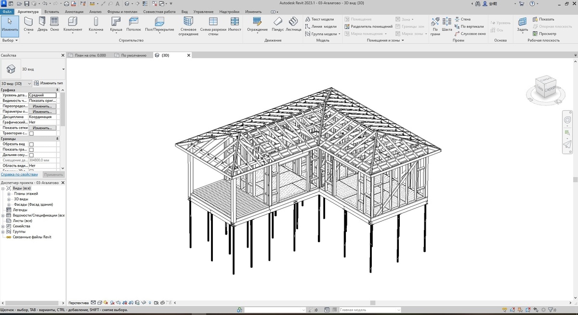Click the Справка по свойствам link

coord(18,174)
